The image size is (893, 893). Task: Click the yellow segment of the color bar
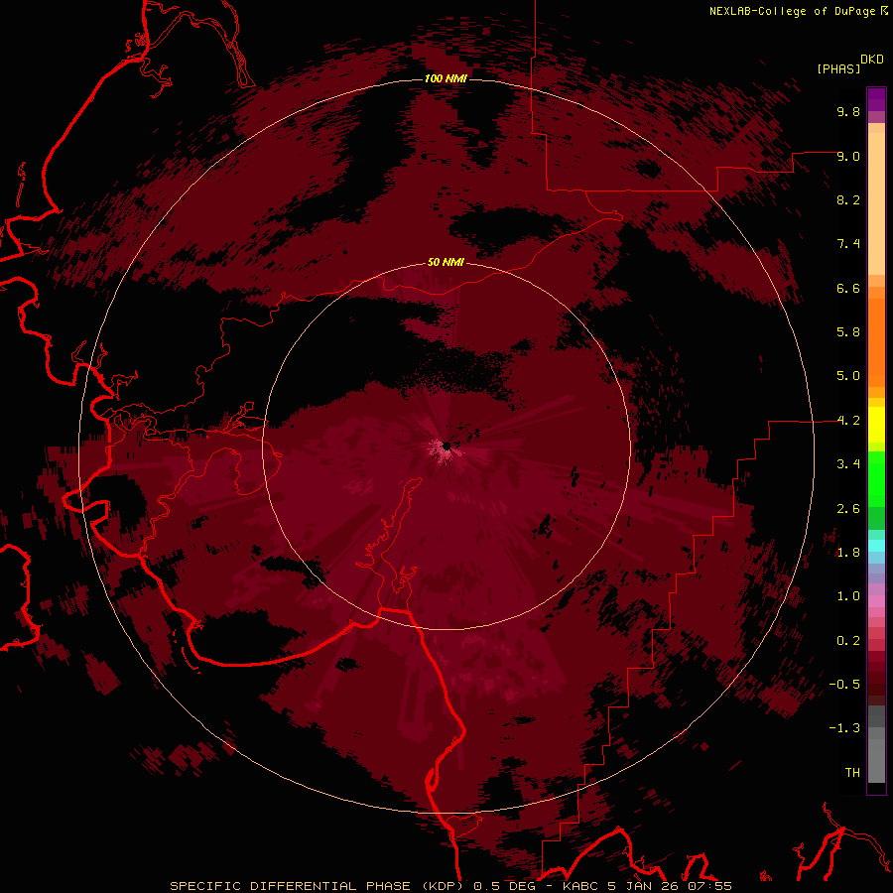coord(876,425)
